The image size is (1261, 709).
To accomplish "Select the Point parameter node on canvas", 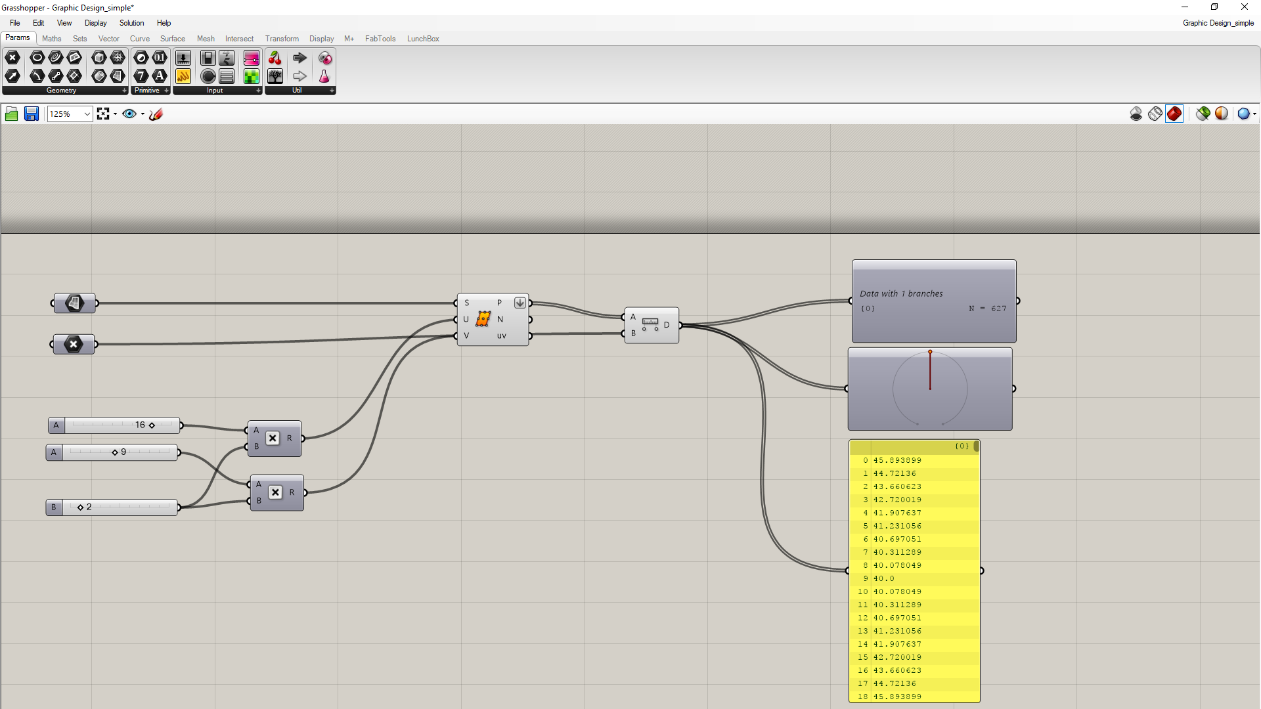I will click(74, 344).
